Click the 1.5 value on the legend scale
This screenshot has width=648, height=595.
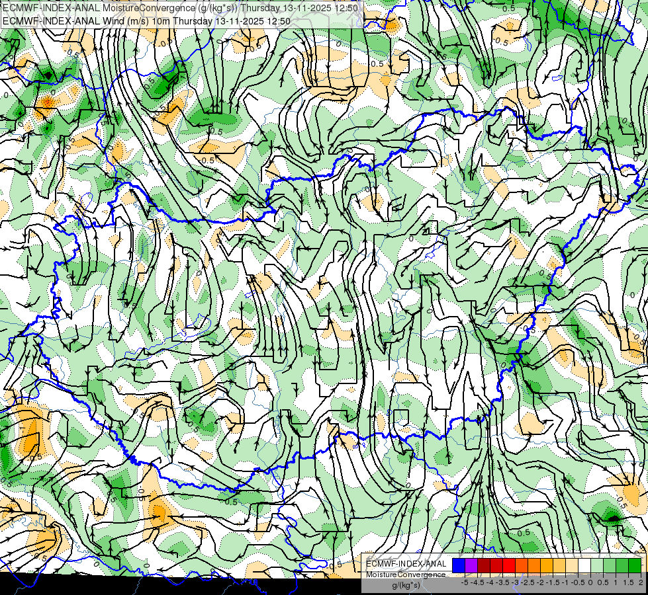pyautogui.click(x=629, y=582)
